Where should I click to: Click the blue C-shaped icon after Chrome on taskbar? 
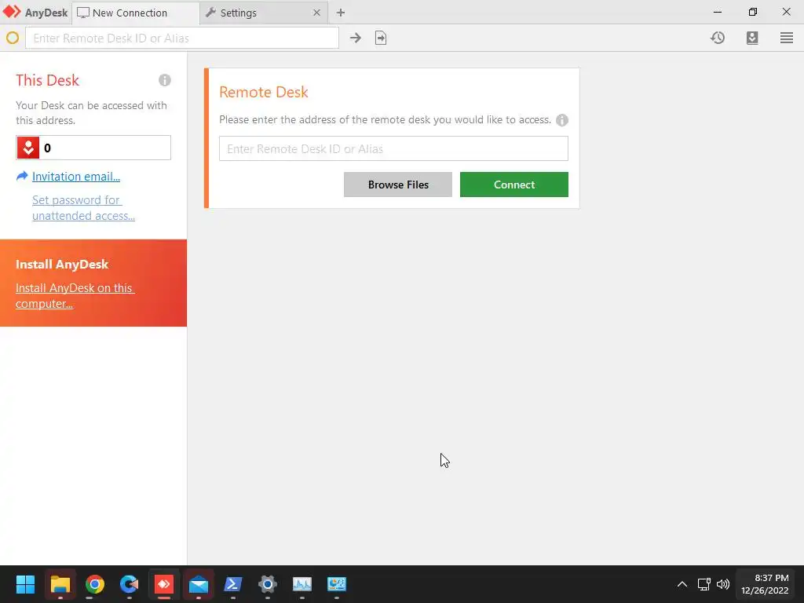(x=130, y=584)
